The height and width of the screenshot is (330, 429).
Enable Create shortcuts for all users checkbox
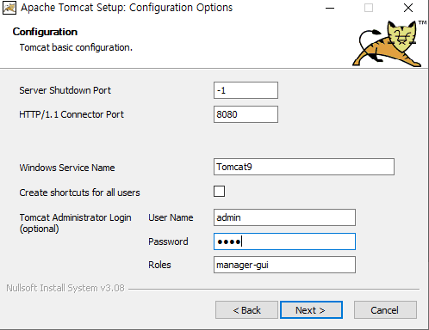pyautogui.click(x=219, y=192)
